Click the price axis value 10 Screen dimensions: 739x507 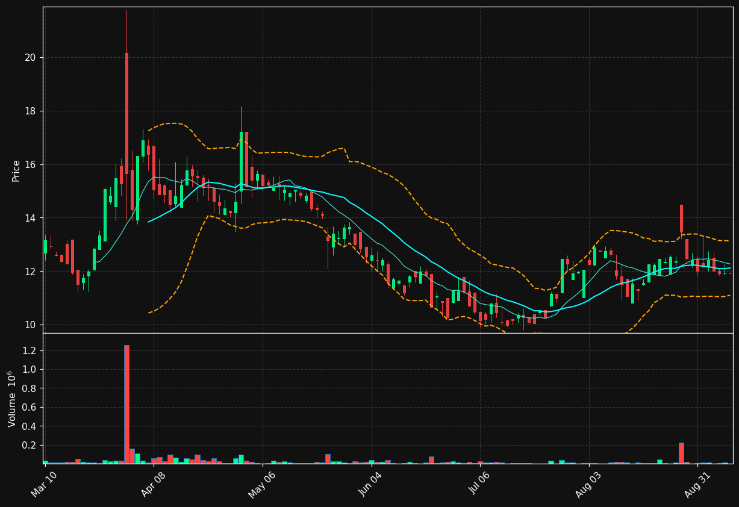click(30, 325)
